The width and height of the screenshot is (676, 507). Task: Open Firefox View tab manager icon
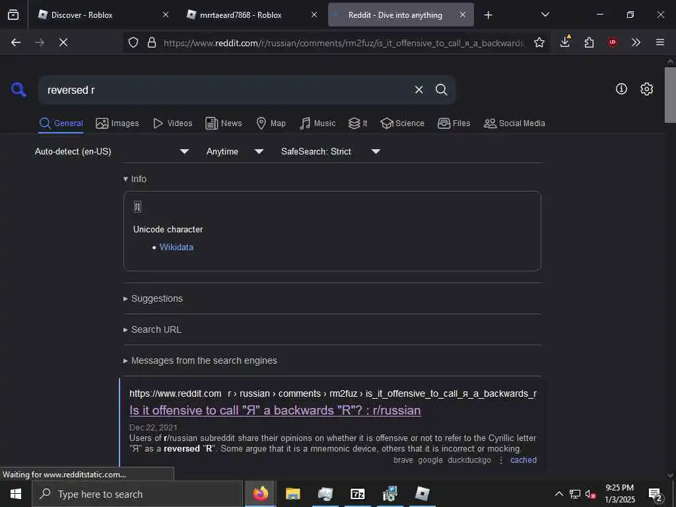(13, 15)
